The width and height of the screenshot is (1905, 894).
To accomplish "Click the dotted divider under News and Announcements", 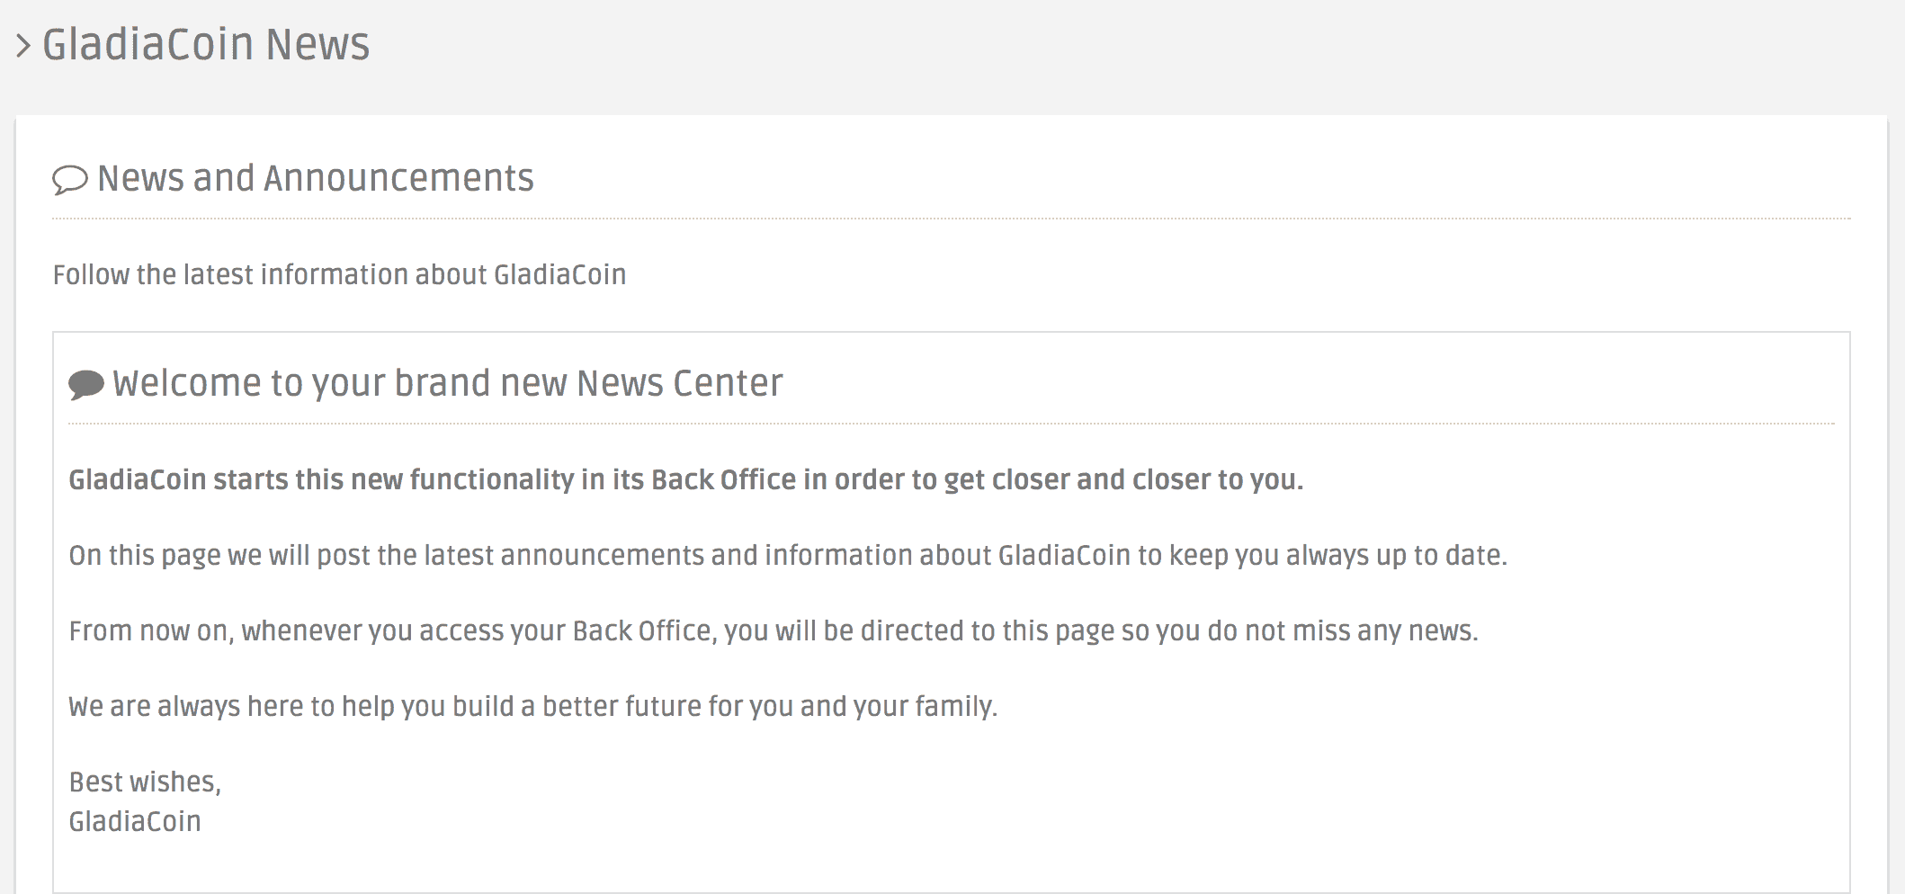I will click(952, 219).
